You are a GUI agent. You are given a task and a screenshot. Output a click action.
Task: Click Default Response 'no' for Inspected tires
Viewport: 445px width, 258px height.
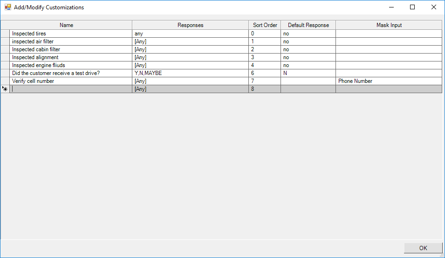[308, 34]
